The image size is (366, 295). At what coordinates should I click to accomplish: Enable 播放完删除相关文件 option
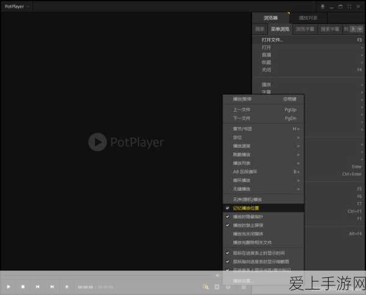[x=264, y=243]
